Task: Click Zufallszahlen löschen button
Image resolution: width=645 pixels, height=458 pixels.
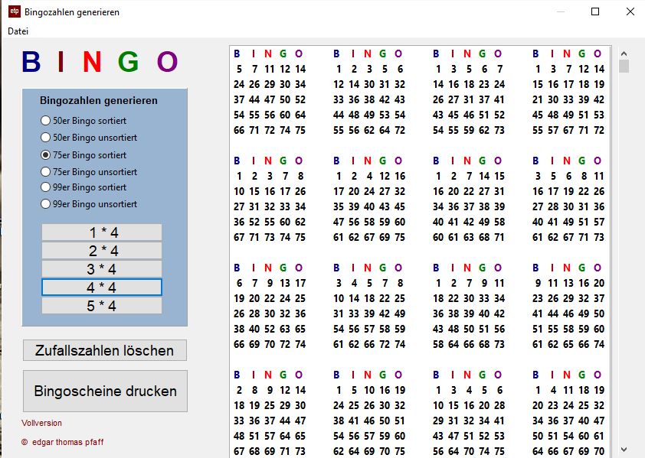Action: point(105,350)
